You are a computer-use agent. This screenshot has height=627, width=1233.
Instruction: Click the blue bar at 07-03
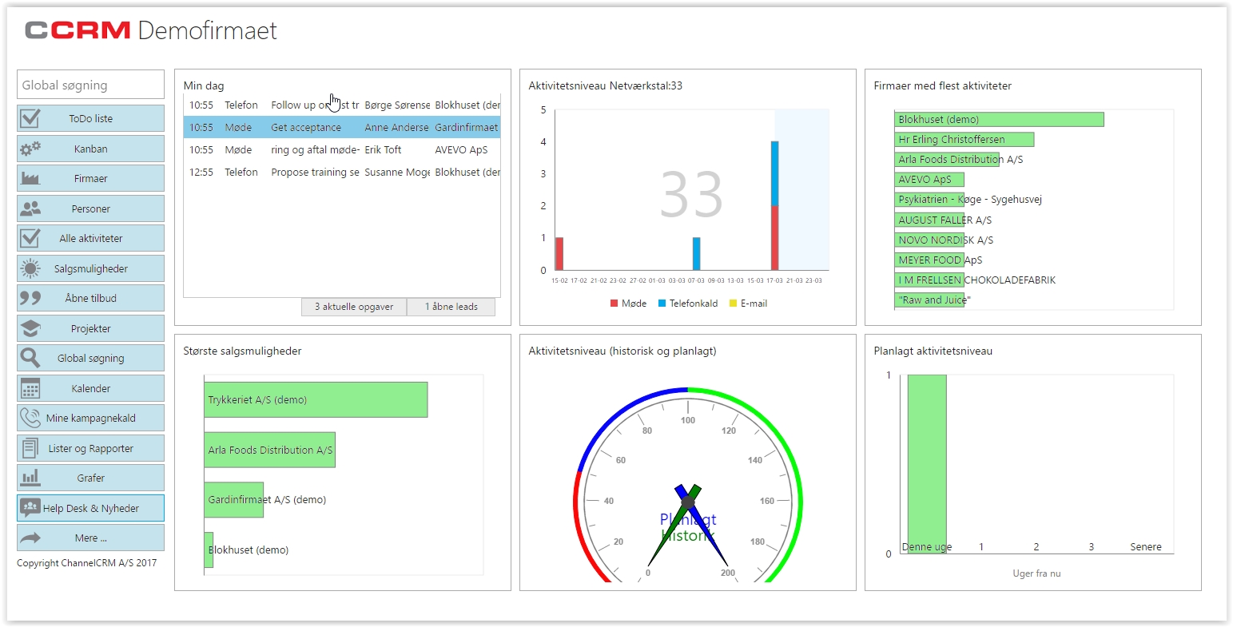[x=697, y=254]
